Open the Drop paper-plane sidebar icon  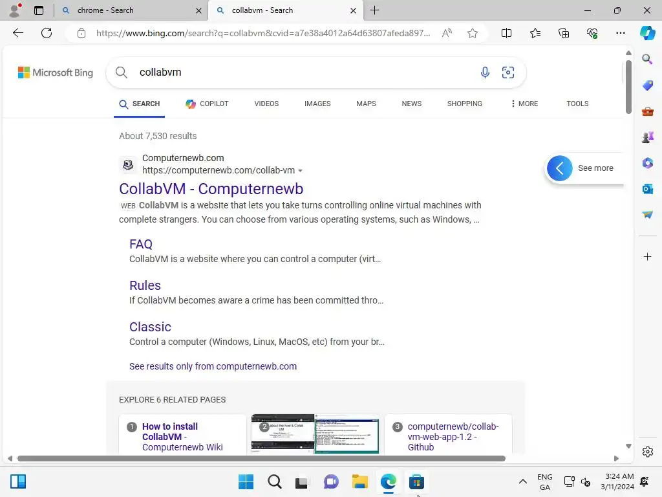[647, 215]
